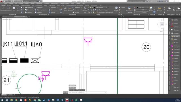Click the Stretch (Растянуть) command

click(29, 12)
